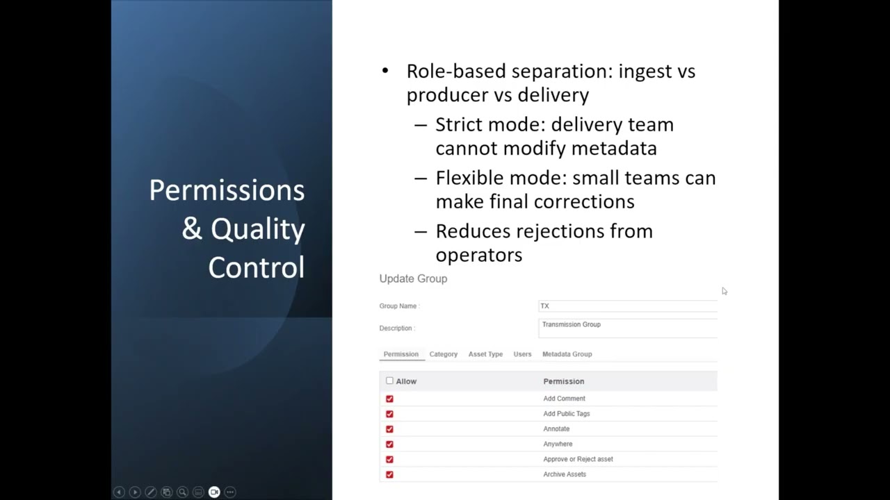Click the Group Name label
This screenshot has height=500, width=890.
tap(399, 306)
